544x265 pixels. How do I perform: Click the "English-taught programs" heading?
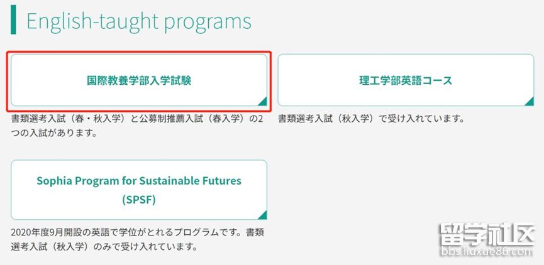pyautogui.click(x=138, y=21)
